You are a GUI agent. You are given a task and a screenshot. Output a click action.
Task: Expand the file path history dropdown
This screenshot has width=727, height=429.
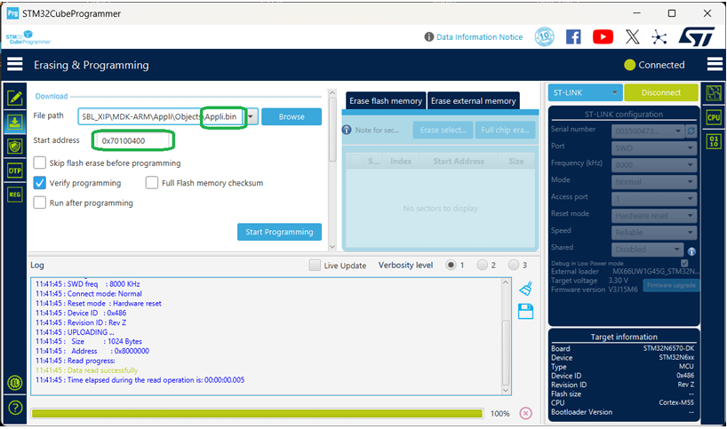coord(251,116)
